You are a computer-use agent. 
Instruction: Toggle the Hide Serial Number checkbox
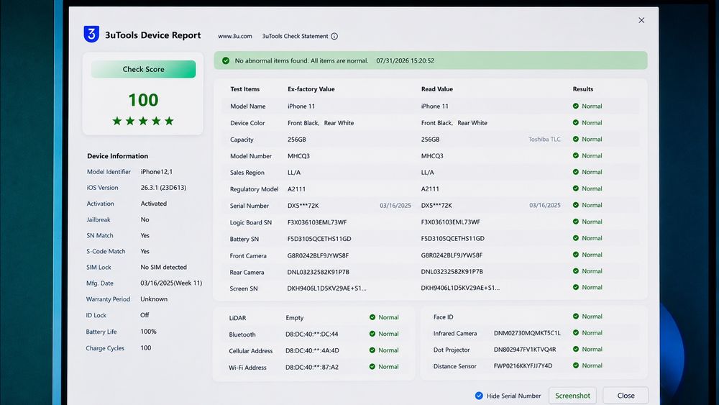pos(479,396)
